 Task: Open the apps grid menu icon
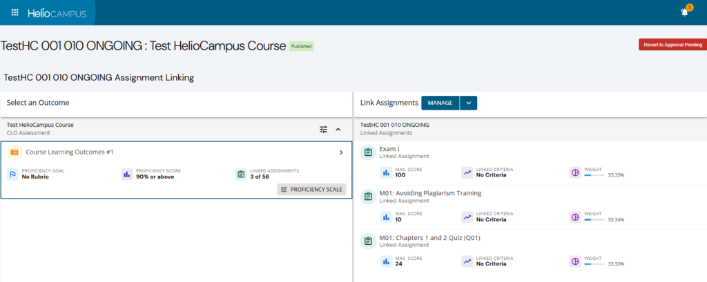[14, 12]
